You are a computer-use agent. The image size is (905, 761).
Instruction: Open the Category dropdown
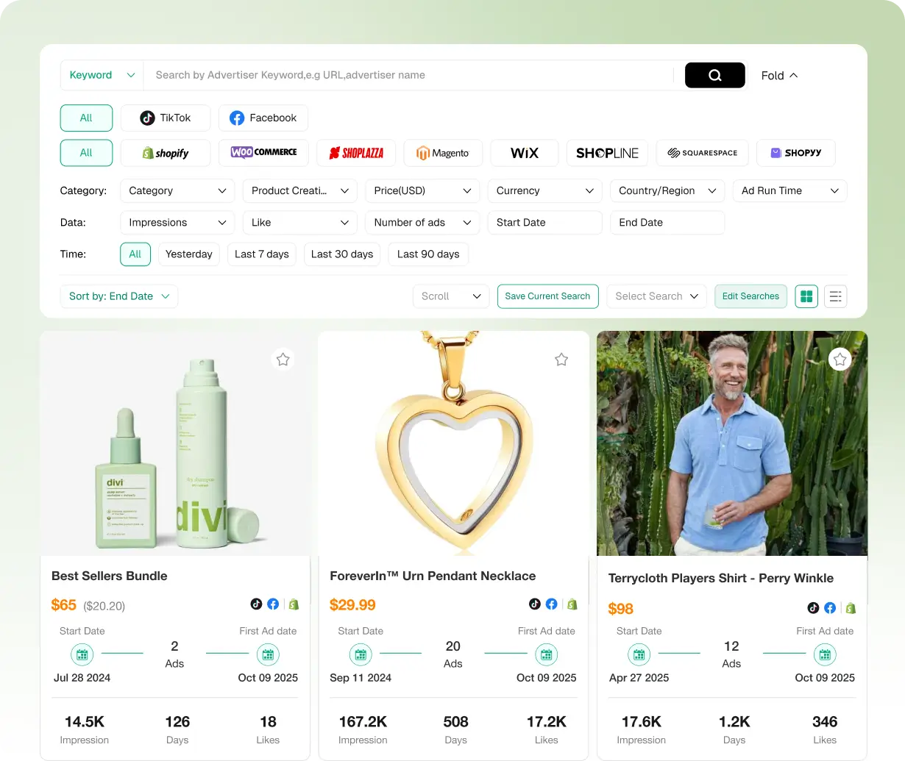coord(177,190)
